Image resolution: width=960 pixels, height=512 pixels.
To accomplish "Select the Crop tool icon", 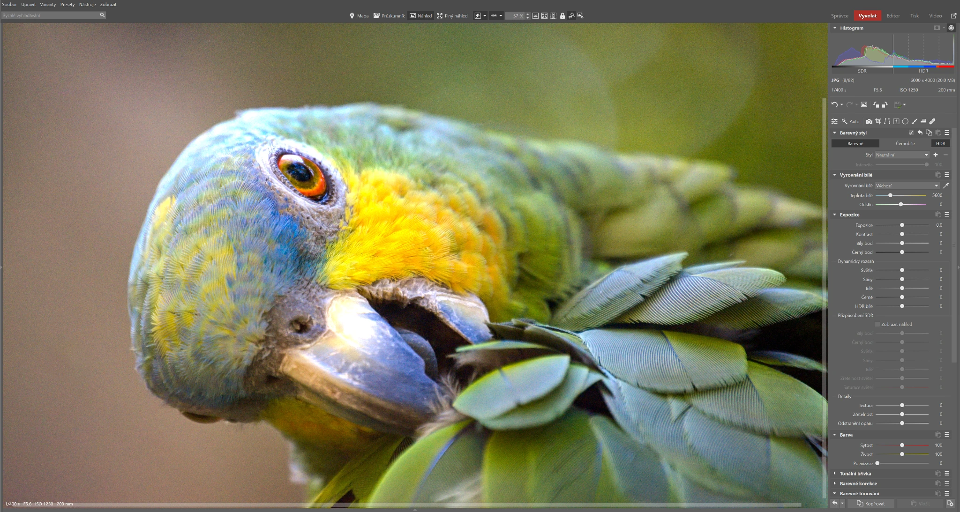I will pyautogui.click(x=878, y=121).
